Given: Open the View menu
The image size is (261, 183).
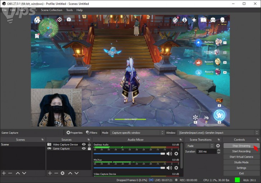Looking at the screenshot, I should pyautogui.click(x=22, y=10).
